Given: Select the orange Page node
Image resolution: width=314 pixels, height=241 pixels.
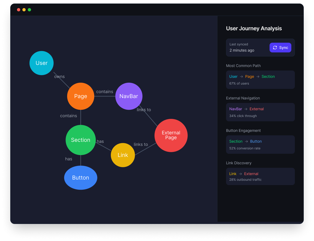Looking at the screenshot, I should (x=81, y=96).
